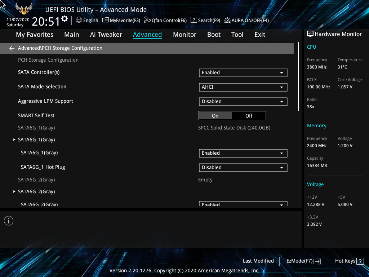Screen dimensions: 369x277
Task: Click SPCC Solid State Disk (240.0GB) text
Action: pyautogui.click(x=234, y=128)
